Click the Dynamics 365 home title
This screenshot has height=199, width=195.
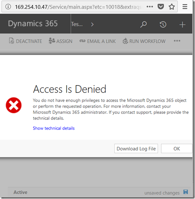pyautogui.click(x=33, y=23)
